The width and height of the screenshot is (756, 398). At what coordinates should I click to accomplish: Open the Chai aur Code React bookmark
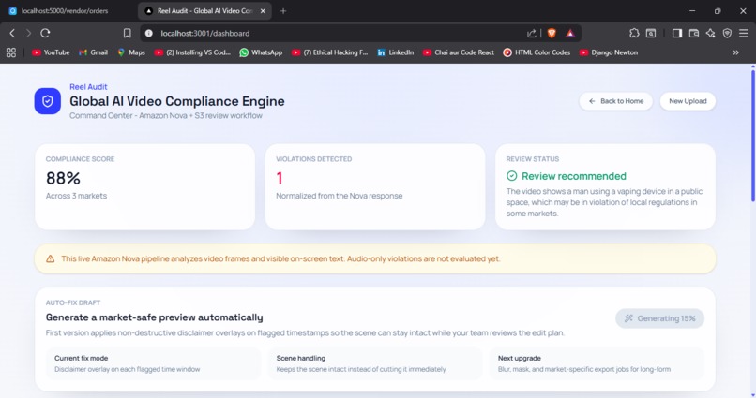[459, 52]
